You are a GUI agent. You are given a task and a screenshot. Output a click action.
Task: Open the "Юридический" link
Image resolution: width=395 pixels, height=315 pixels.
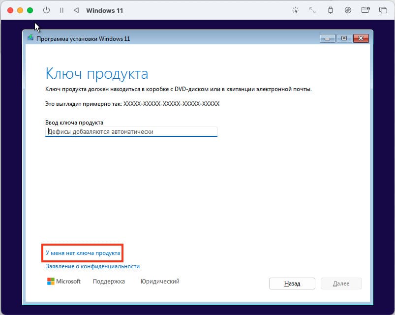click(x=160, y=282)
